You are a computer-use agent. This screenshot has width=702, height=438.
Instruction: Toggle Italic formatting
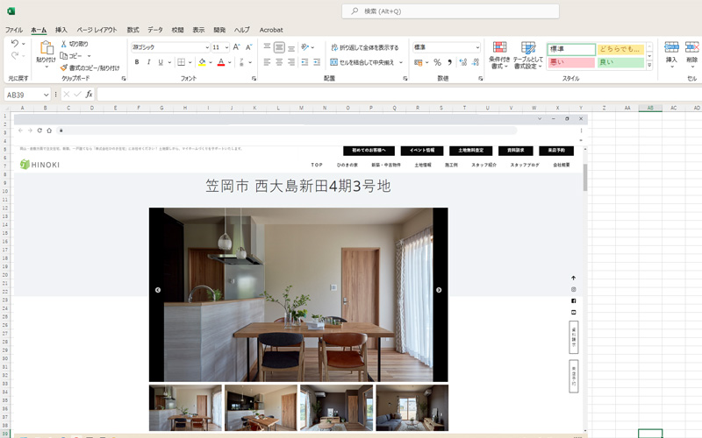click(x=148, y=63)
